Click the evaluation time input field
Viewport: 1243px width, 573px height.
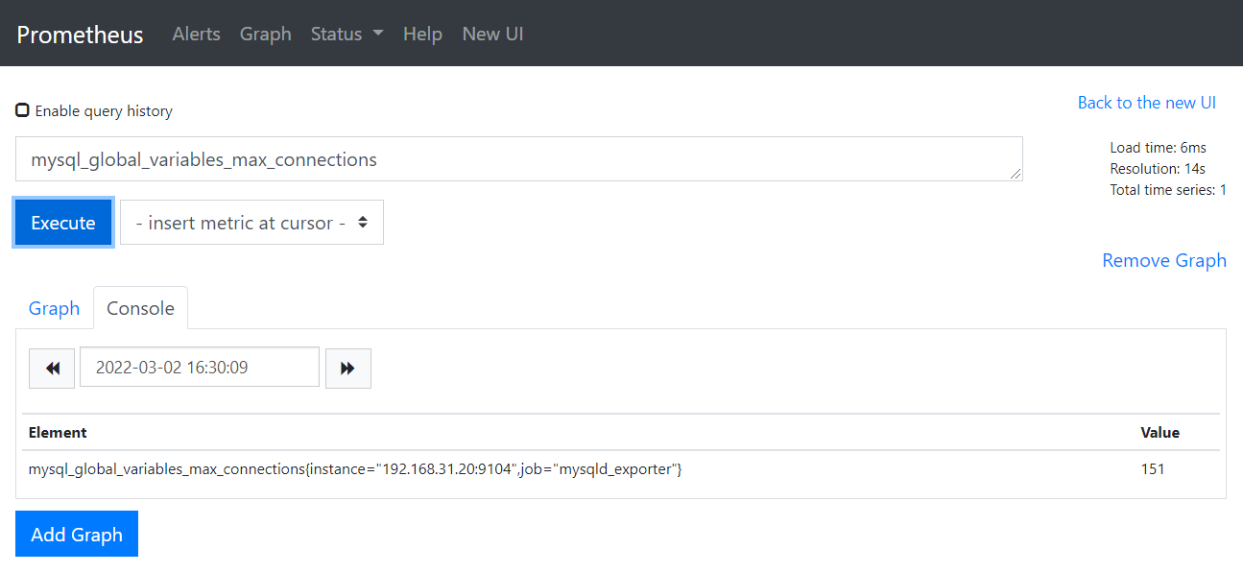tap(200, 368)
